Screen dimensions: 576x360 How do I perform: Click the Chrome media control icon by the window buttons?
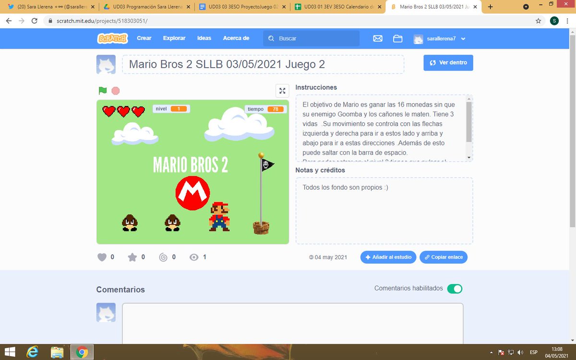pyautogui.click(x=526, y=7)
